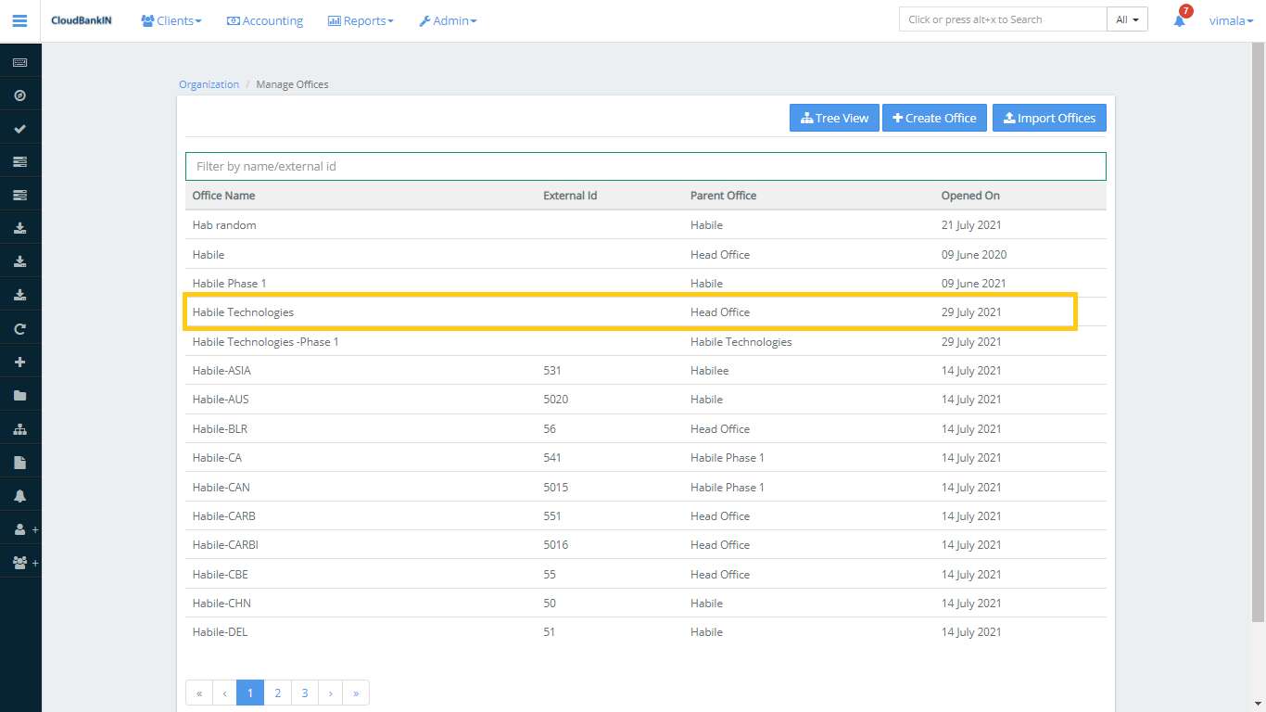
Task: Toggle the hamburger menu icon
Action: [19, 20]
